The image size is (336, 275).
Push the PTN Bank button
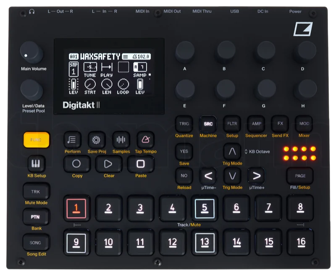36,217
